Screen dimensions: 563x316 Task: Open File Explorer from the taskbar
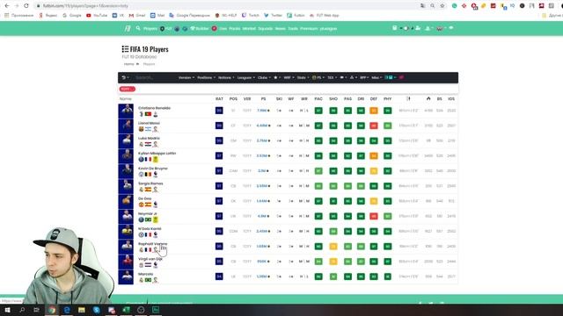(82, 310)
